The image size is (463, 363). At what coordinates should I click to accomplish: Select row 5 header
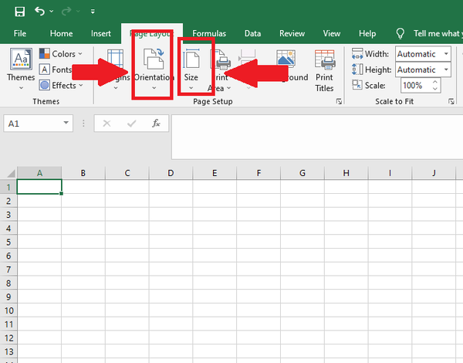click(8, 242)
